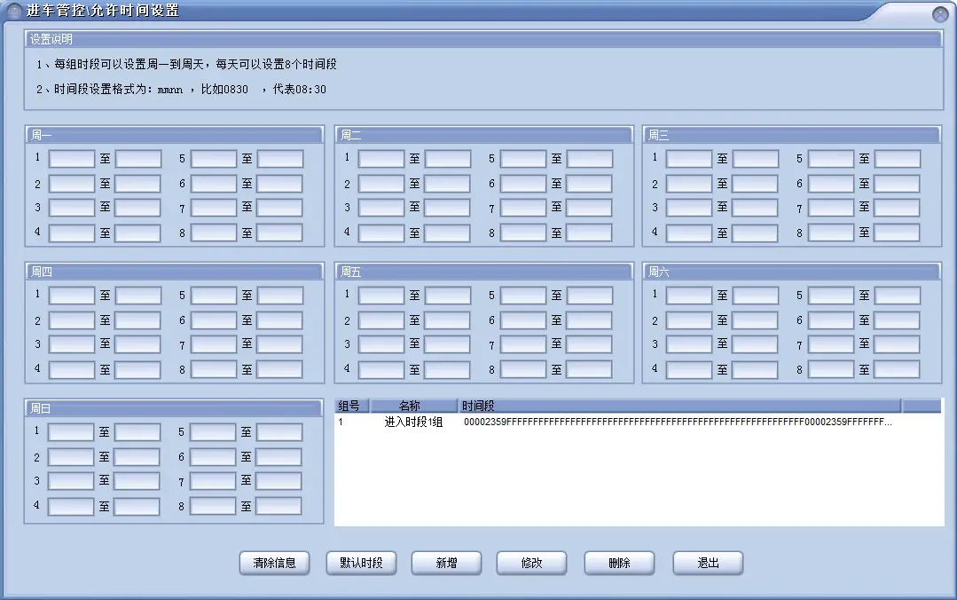
Task: Click the 清除信息 button
Action: click(274, 564)
